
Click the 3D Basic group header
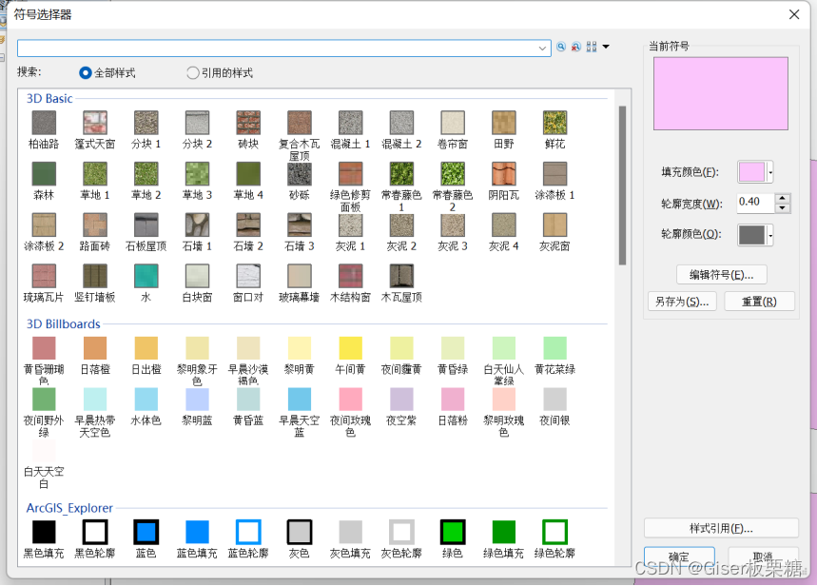point(49,99)
